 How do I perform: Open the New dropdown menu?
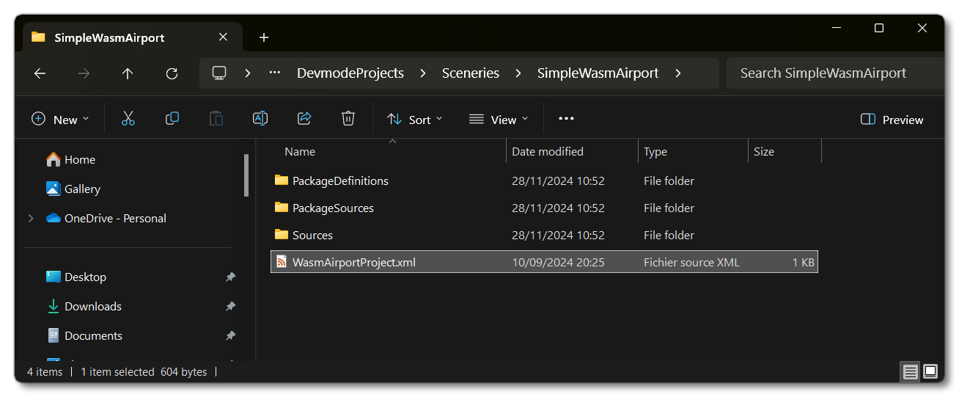click(60, 120)
